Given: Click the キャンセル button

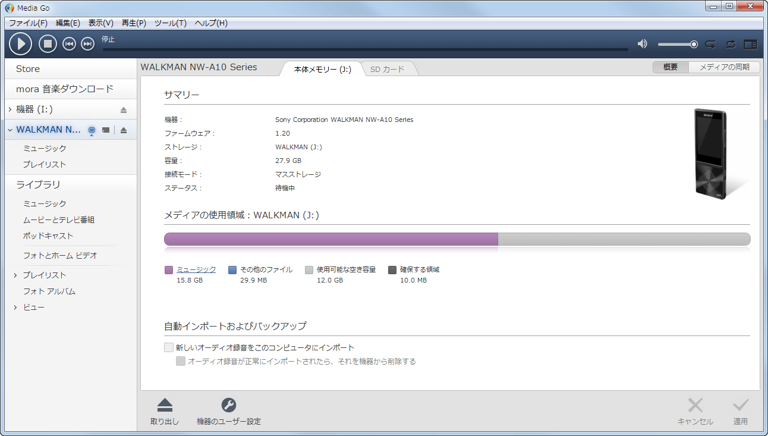Looking at the screenshot, I should coord(695,412).
